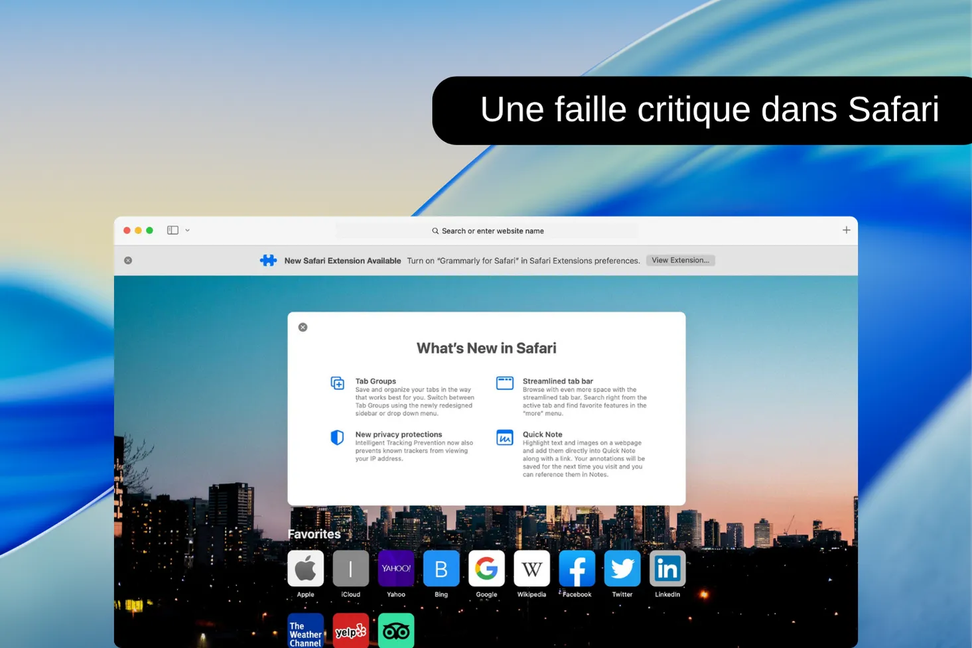Screen dimensions: 972x648
Task: Toggle the Safari sidebar icon
Action: 173,230
